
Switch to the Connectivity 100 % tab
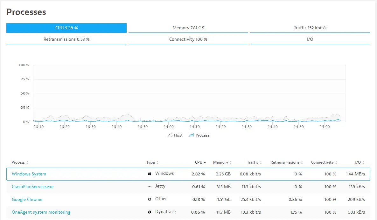188,39
